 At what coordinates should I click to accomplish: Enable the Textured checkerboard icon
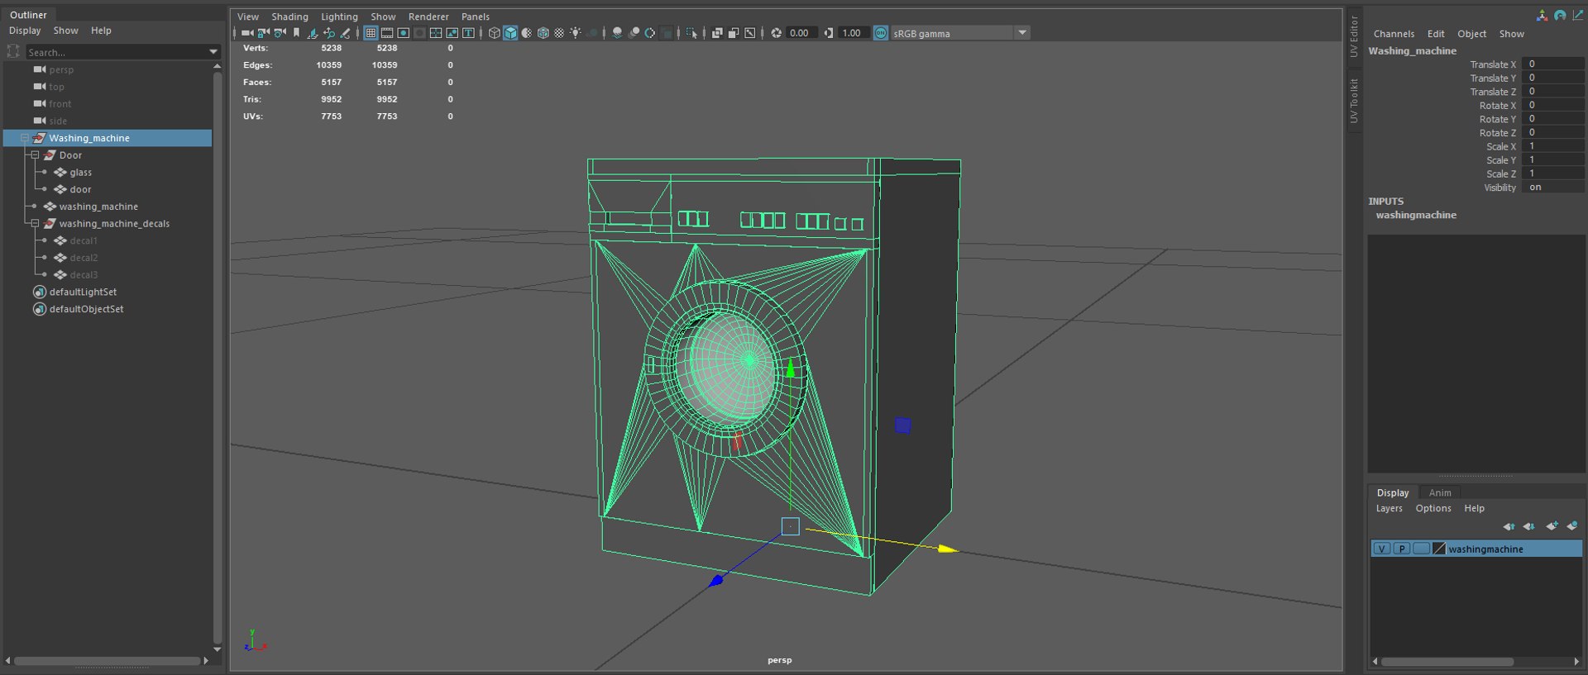559,33
